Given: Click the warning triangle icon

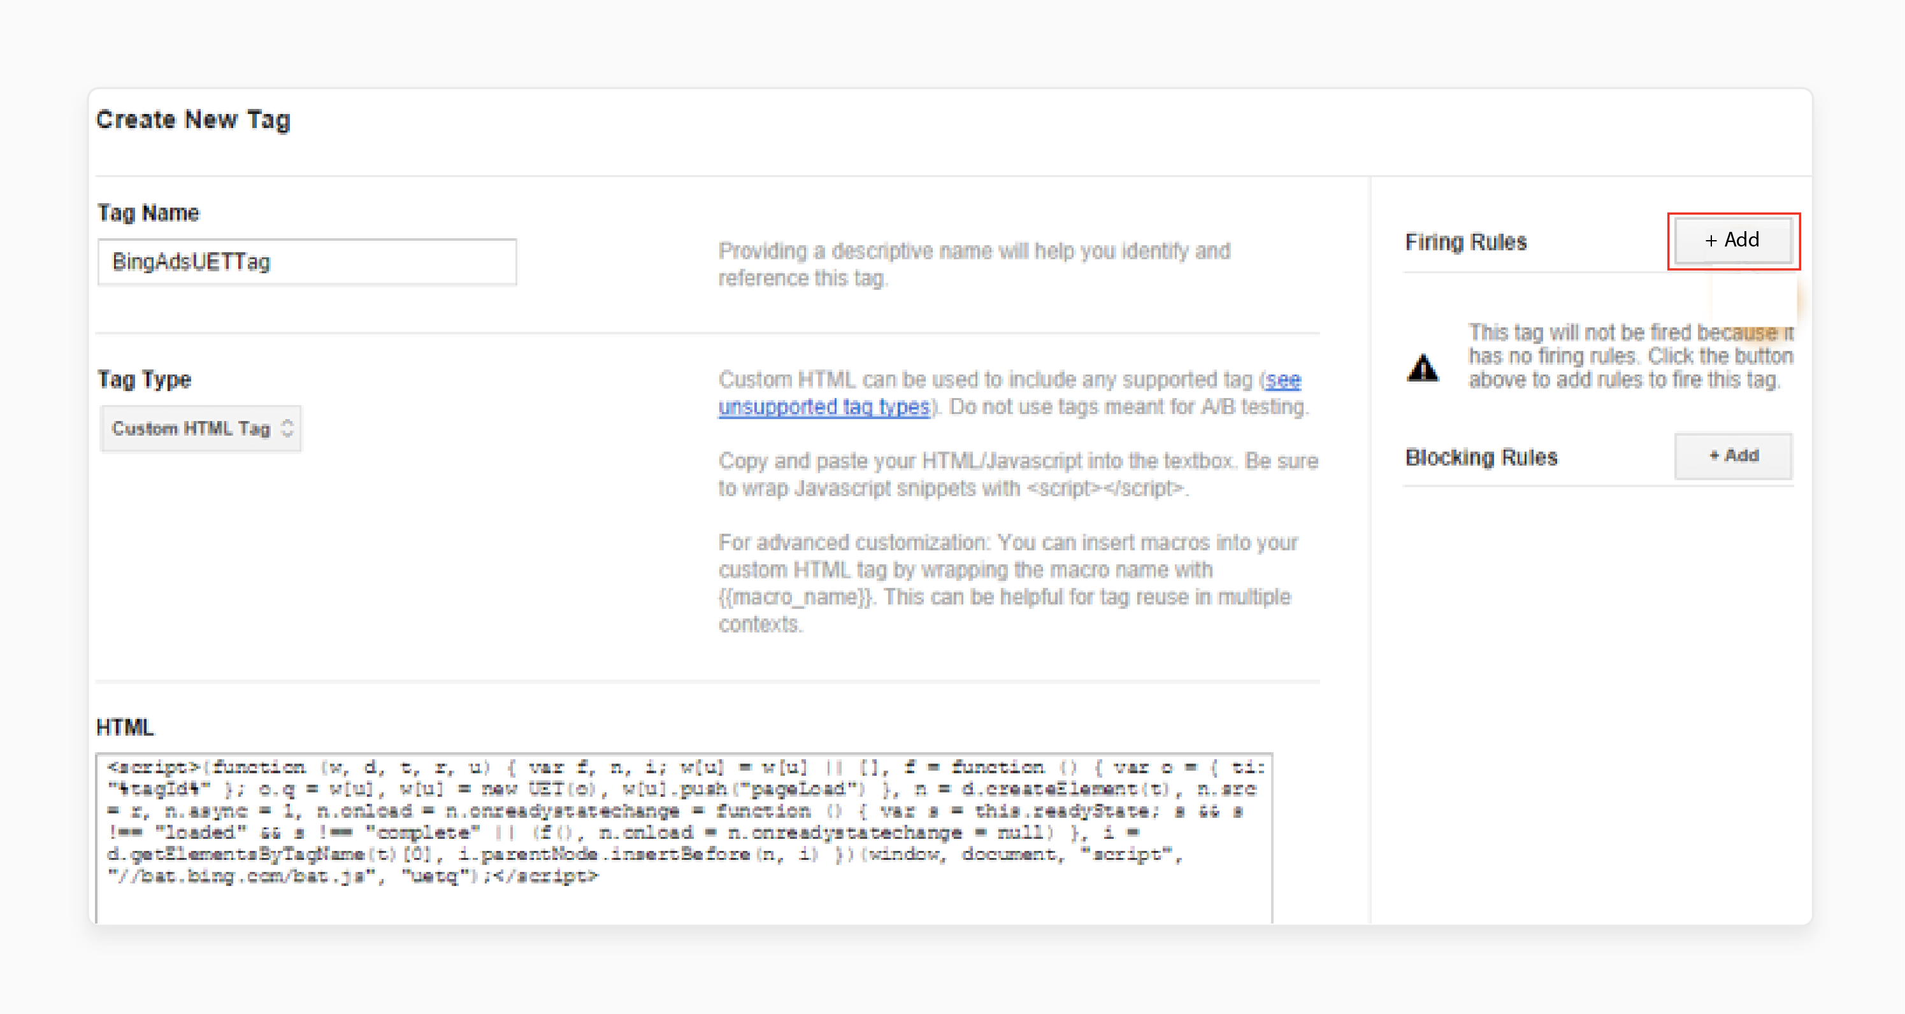Looking at the screenshot, I should click(1423, 368).
